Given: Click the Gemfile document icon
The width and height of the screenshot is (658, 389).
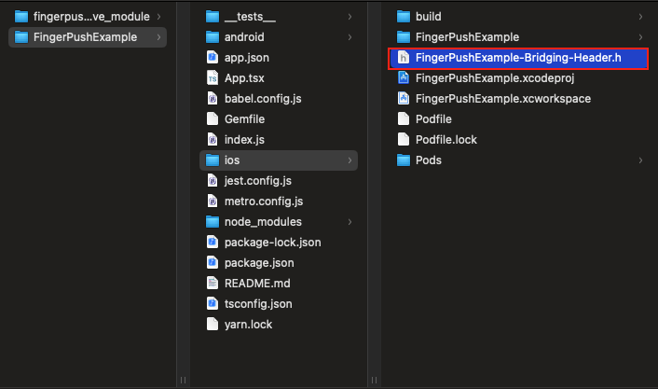Looking at the screenshot, I should [x=212, y=118].
